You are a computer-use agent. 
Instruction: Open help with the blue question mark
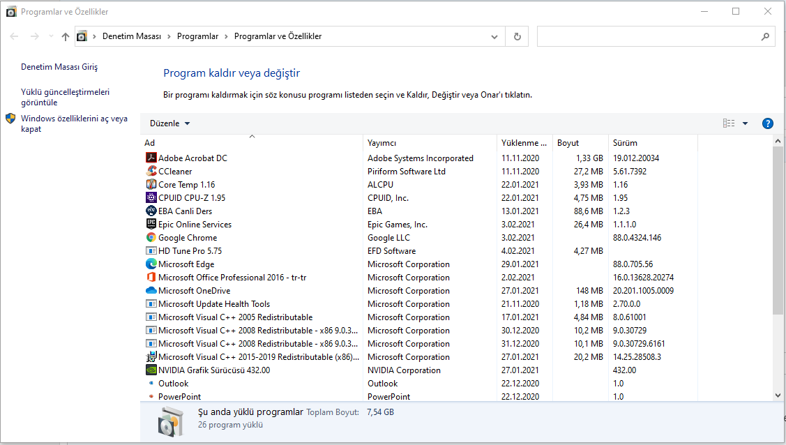click(768, 123)
